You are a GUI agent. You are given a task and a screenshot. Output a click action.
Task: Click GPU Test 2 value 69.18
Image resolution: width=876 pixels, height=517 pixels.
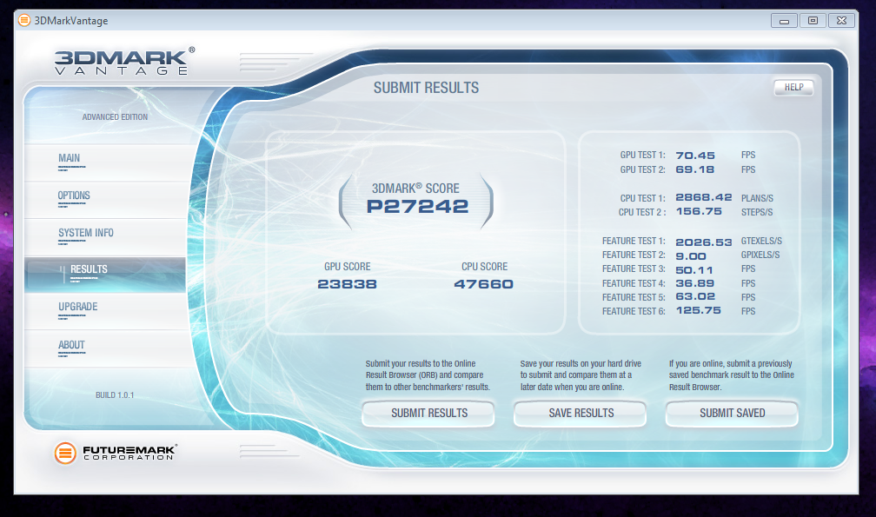(695, 169)
